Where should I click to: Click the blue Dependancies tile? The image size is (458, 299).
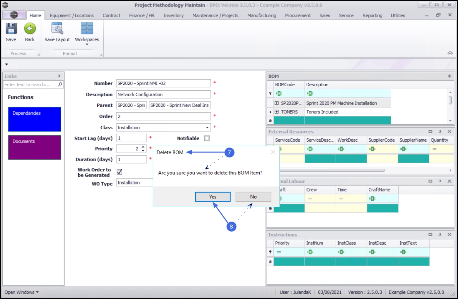coord(34,119)
